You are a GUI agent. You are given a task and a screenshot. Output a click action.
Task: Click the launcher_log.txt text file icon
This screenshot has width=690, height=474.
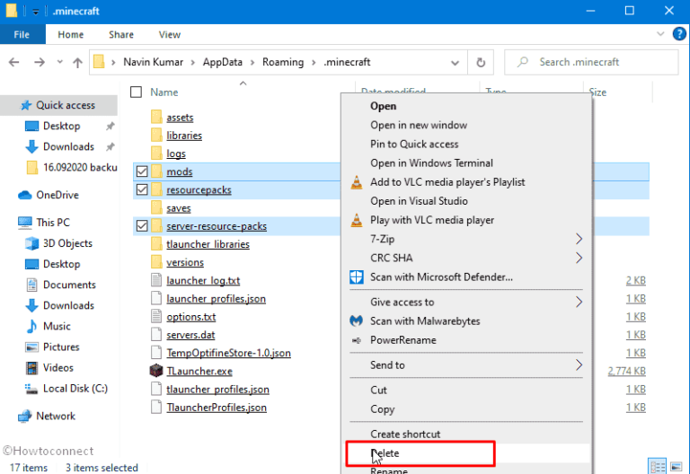(156, 280)
